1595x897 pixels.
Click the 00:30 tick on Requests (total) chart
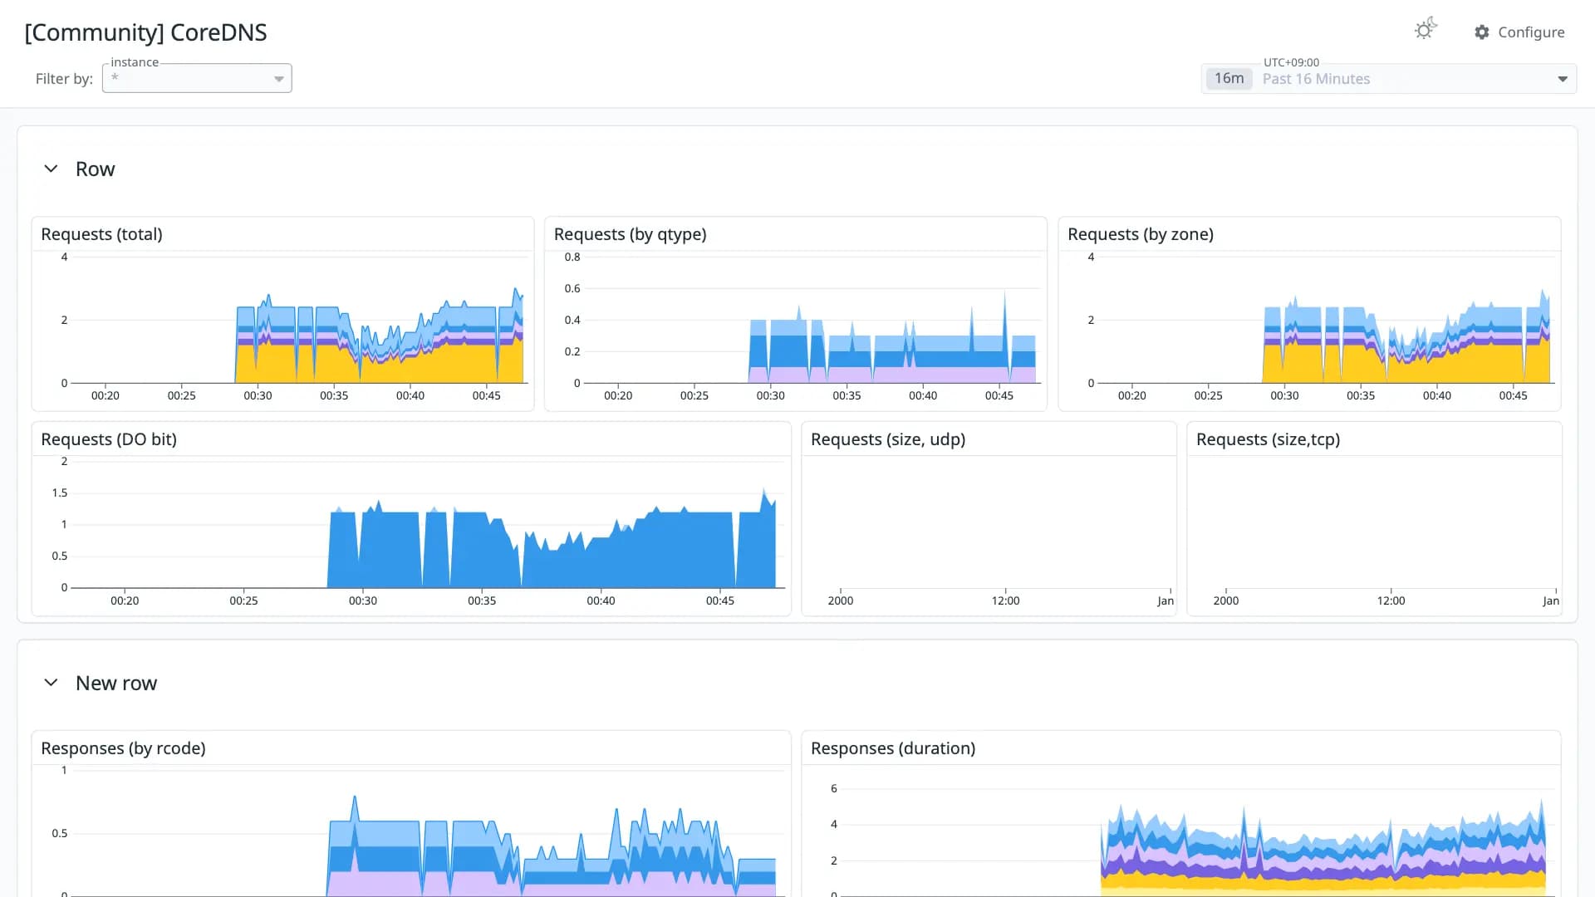coord(258,395)
